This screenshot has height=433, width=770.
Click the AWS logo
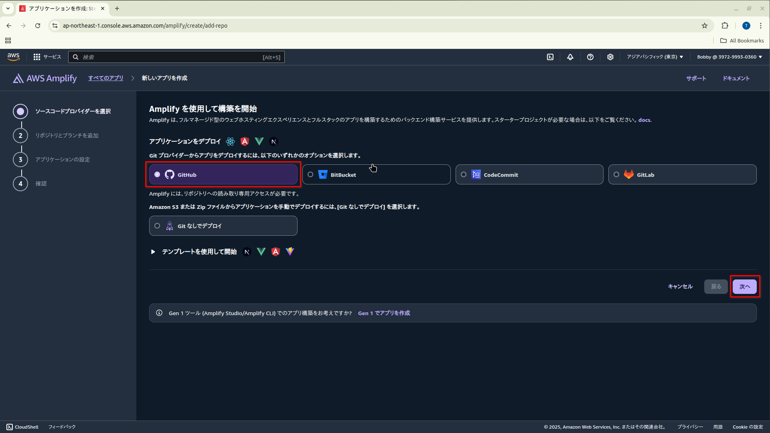pyautogui.click(x=13, y=57)
